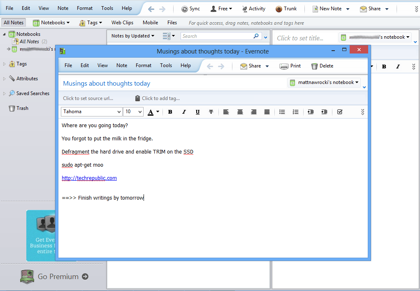Follow the techrepublic.com link
420x291 pixels.
[x=89, y=178]
